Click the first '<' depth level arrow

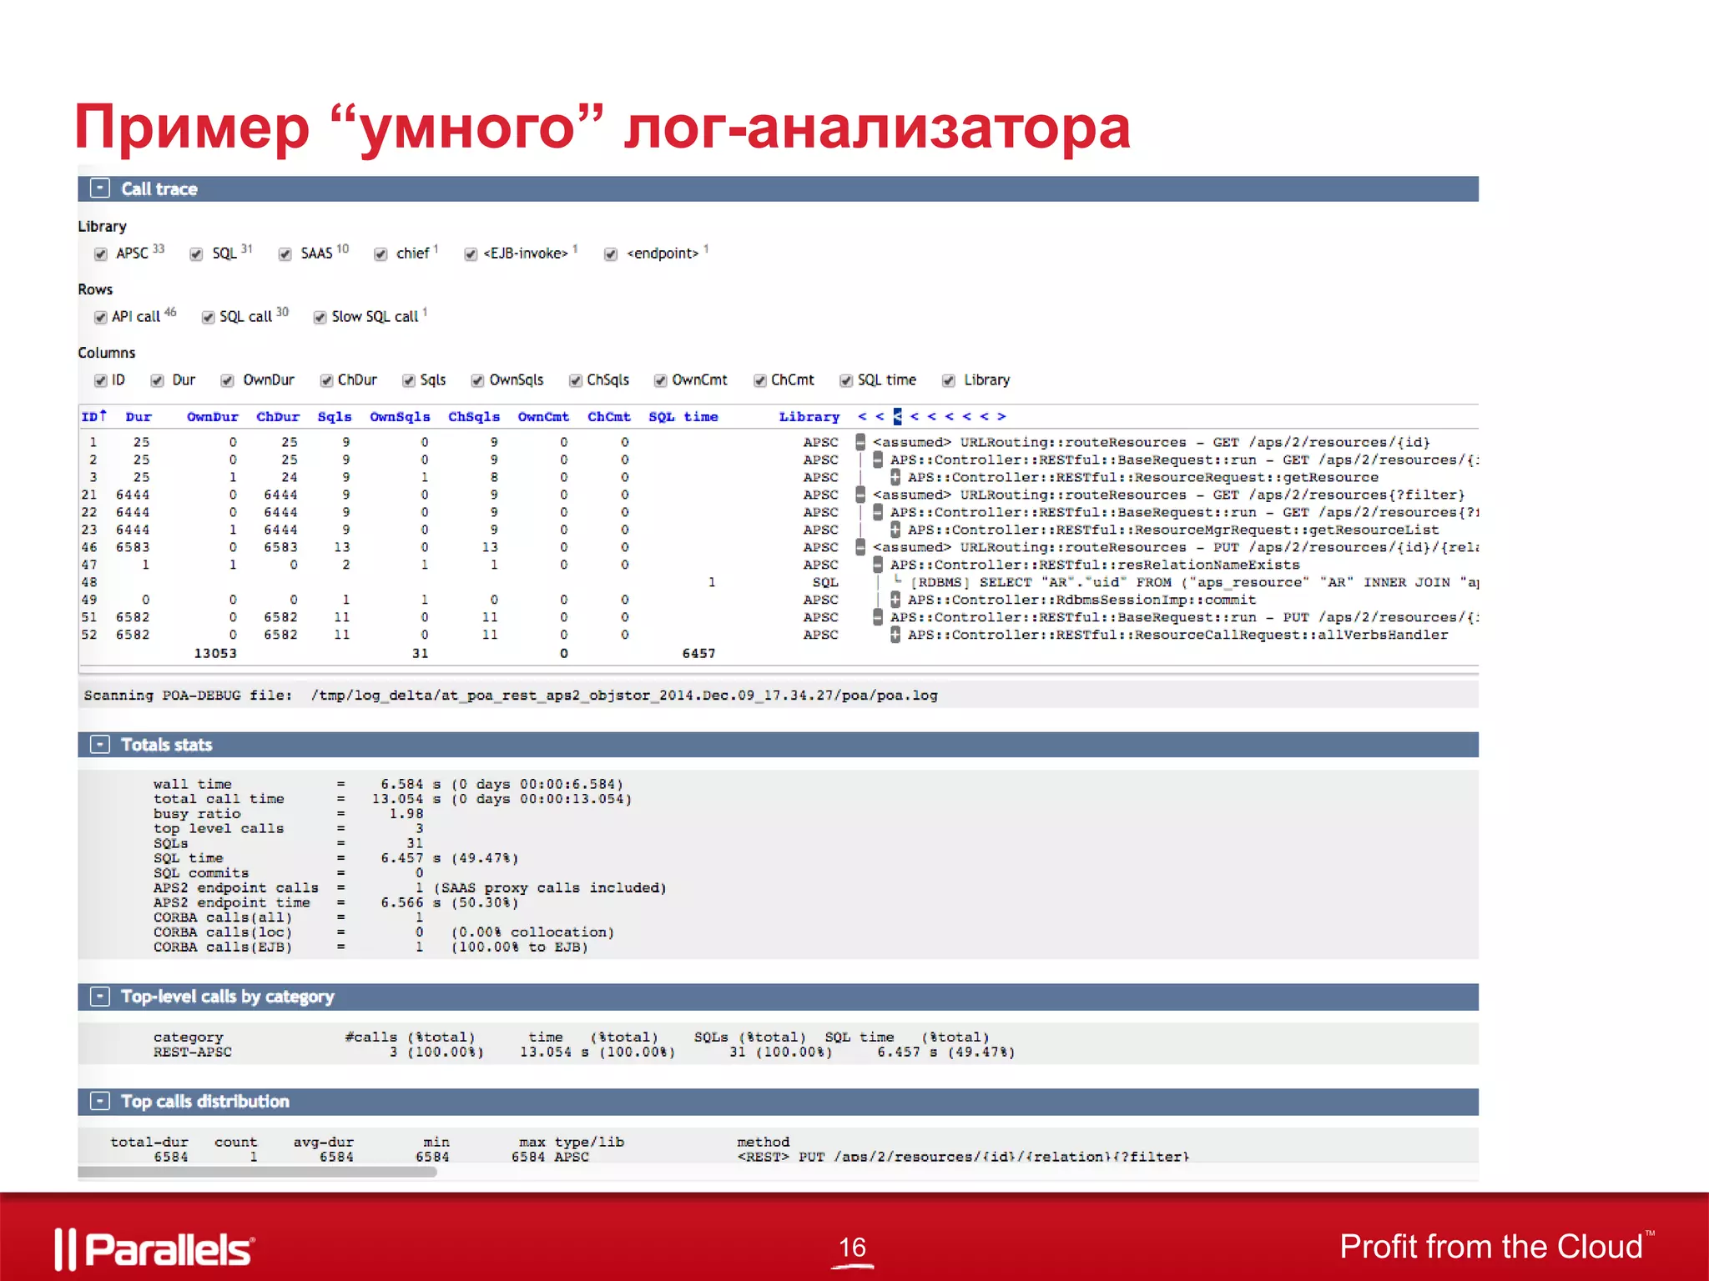[x=862, y=416]
